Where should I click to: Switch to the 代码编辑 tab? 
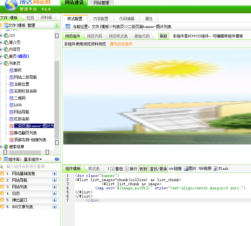(127, 19)
